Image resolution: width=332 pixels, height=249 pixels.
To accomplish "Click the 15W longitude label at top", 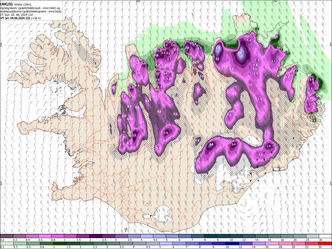I will tap(275, 1).
